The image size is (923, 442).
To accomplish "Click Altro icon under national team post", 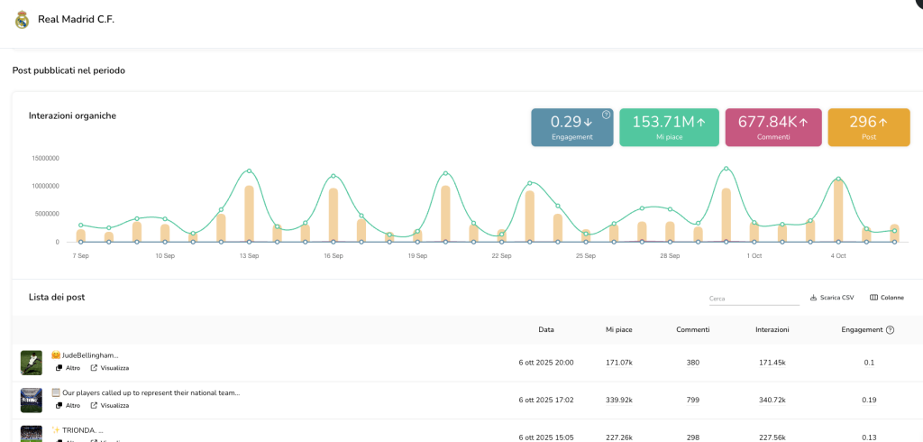I will coord(59,405).
